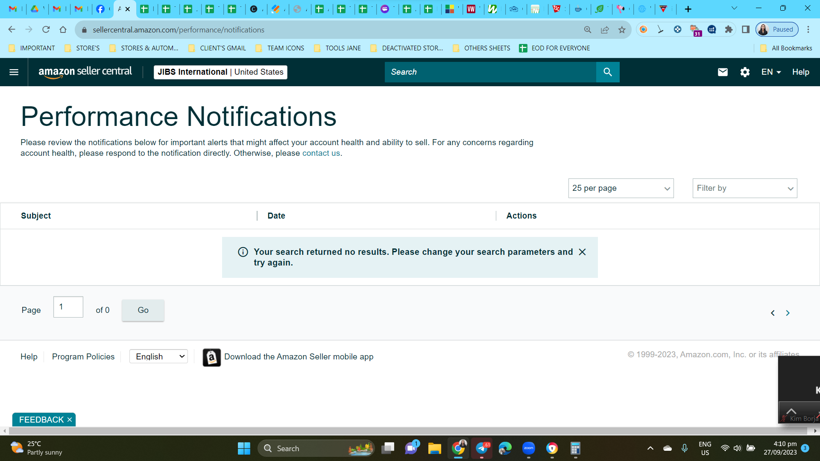The image size is (820, 461).
Task: Click Download the Amazon Seller mobile app
Action: [299, 357]
